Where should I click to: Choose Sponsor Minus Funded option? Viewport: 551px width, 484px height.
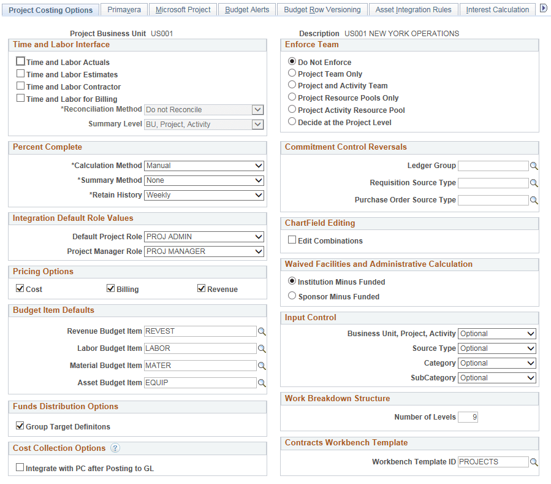292,295
